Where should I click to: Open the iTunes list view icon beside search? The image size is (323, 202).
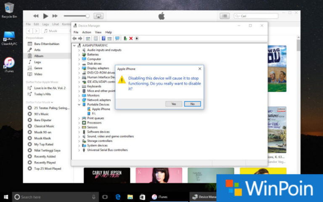pyautogui.click(x=225, y=16)
